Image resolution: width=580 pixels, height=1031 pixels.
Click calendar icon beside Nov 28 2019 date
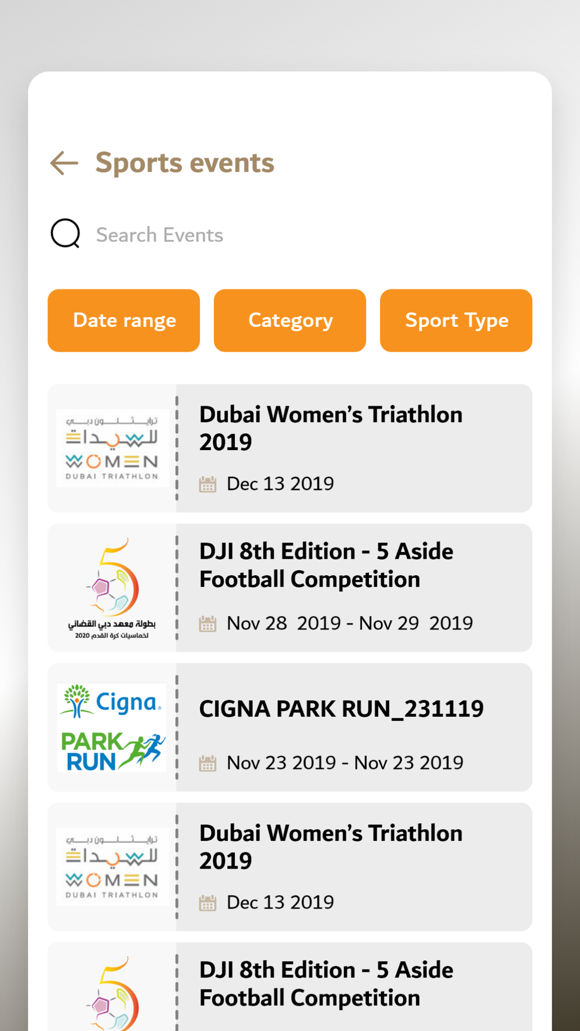(x=208, y=623)
